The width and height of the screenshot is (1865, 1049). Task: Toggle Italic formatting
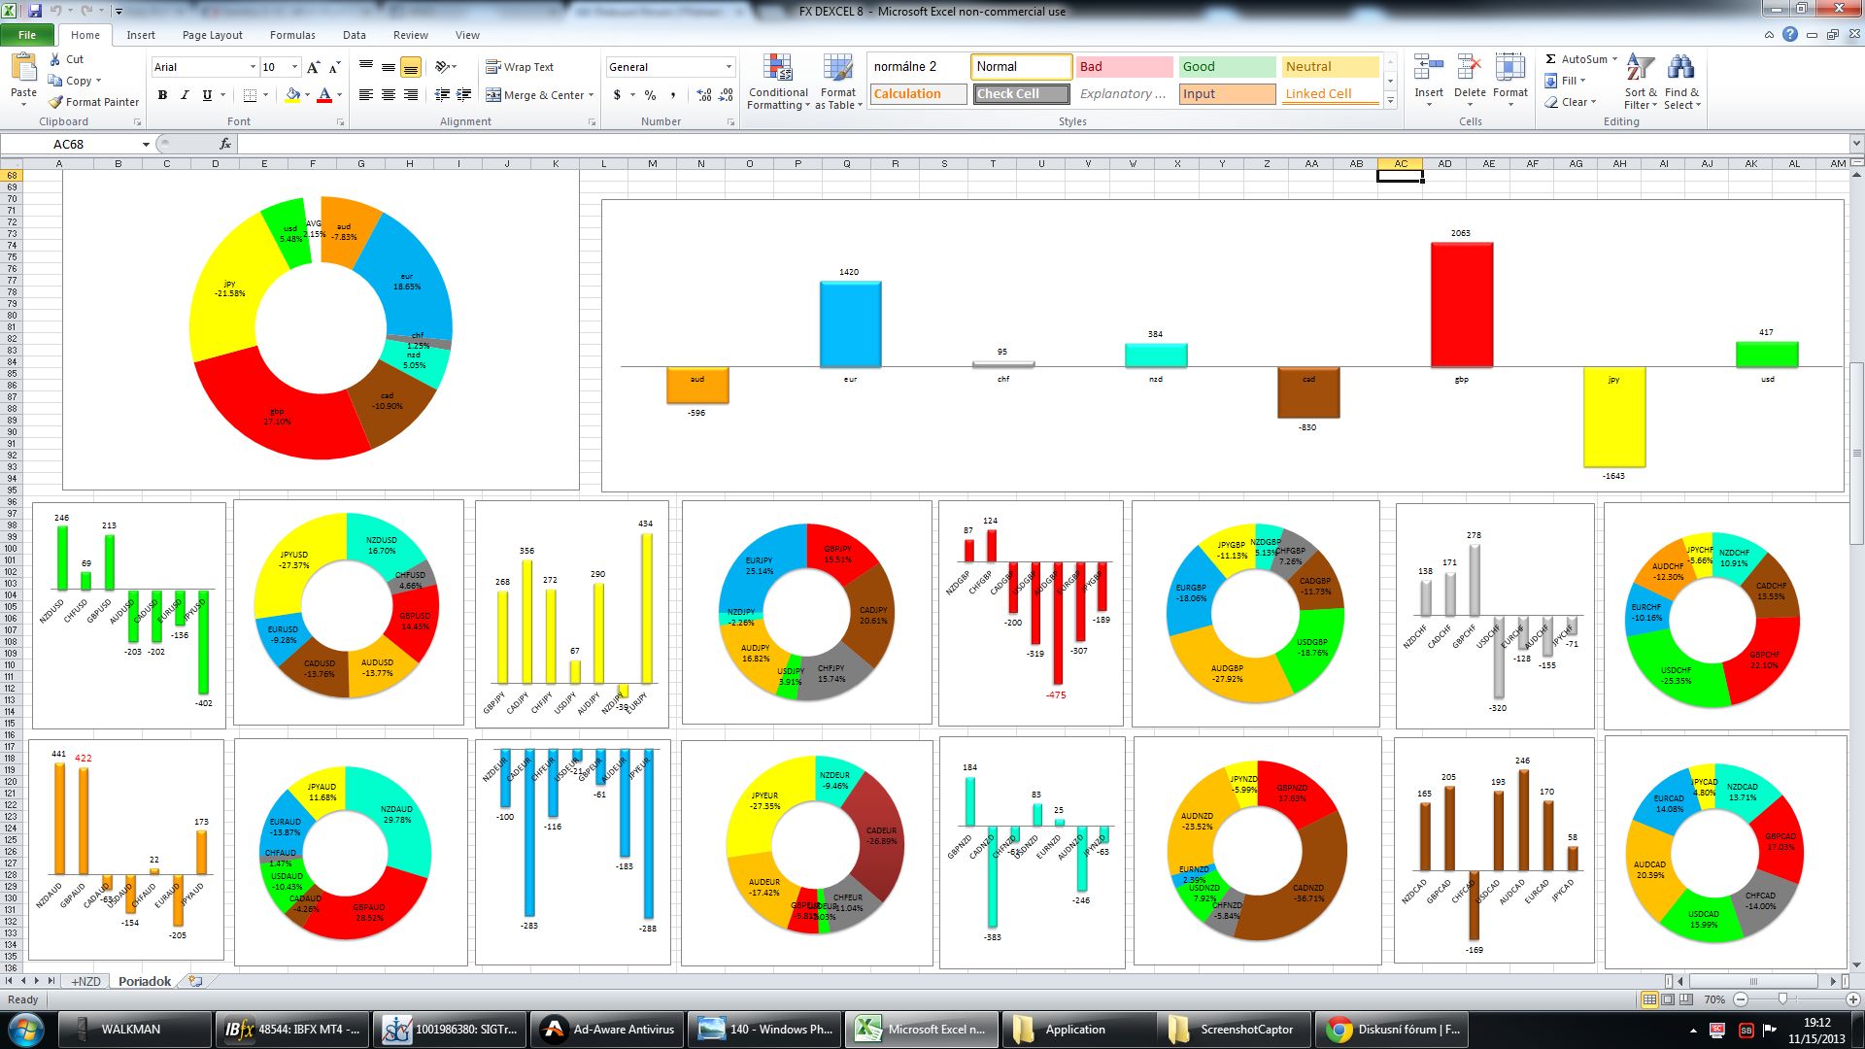point(185,95)
